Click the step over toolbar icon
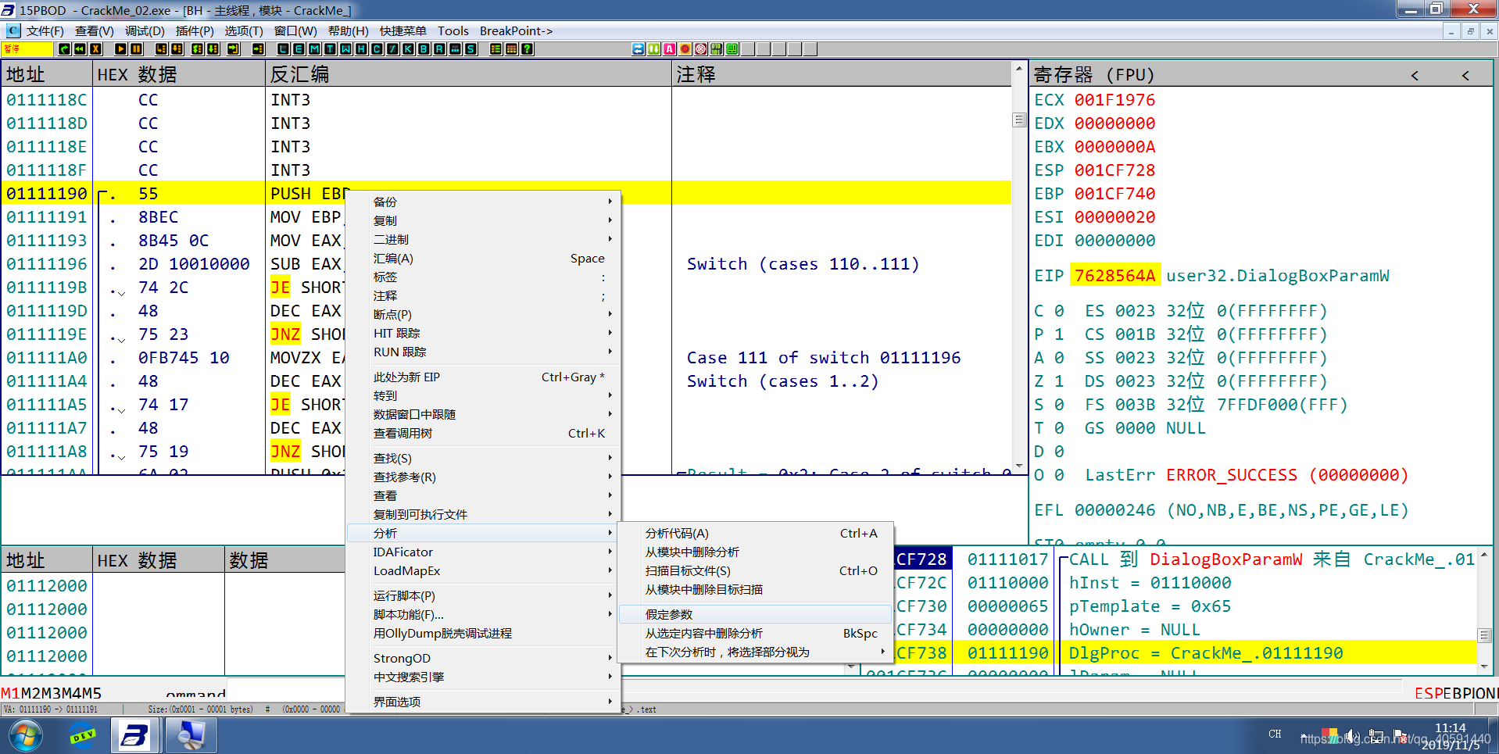1499x754 pixels. point(177,48)
